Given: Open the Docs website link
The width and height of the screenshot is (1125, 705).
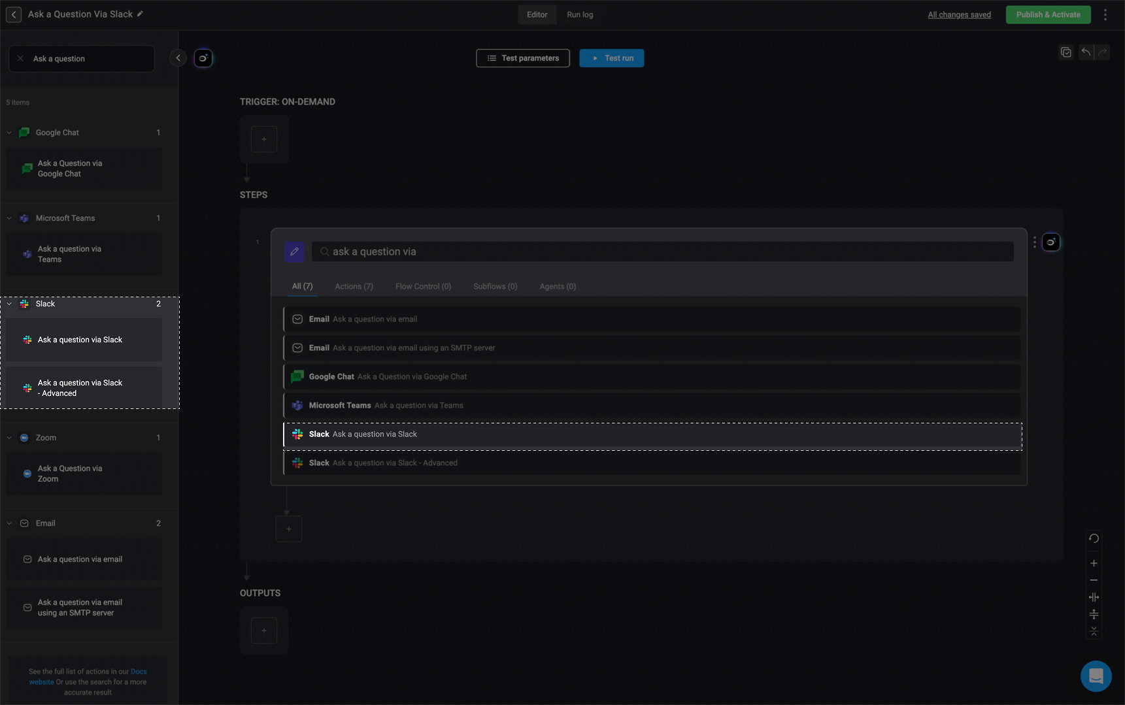Looking at the screenshot, I should (88, 677).
